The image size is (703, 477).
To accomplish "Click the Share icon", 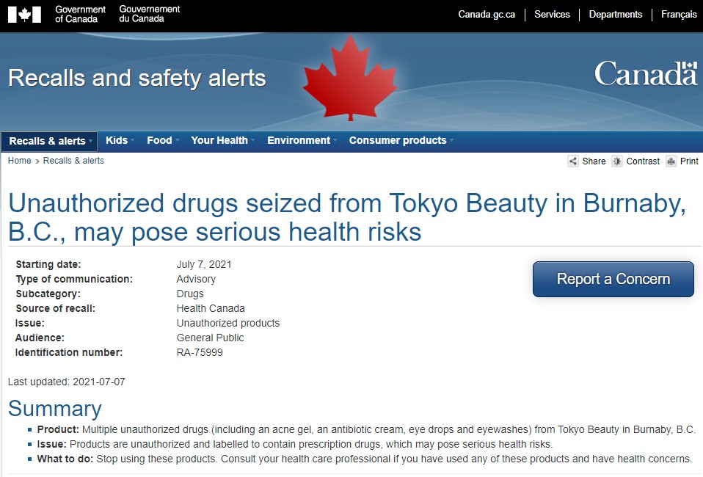I will click(573, 161).
